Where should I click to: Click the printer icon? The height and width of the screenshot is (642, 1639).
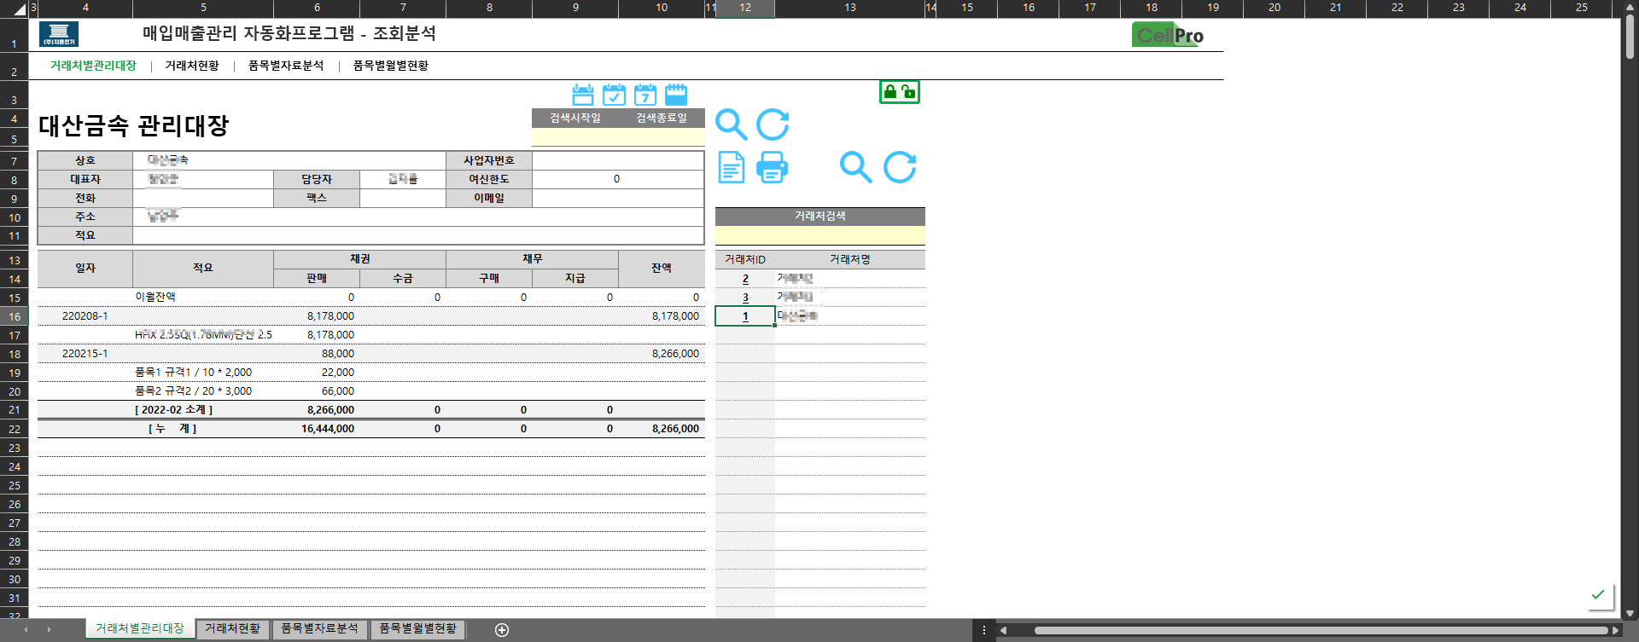point(772,167)
